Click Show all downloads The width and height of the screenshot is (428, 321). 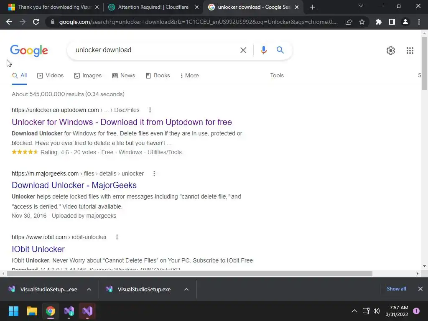396,289
